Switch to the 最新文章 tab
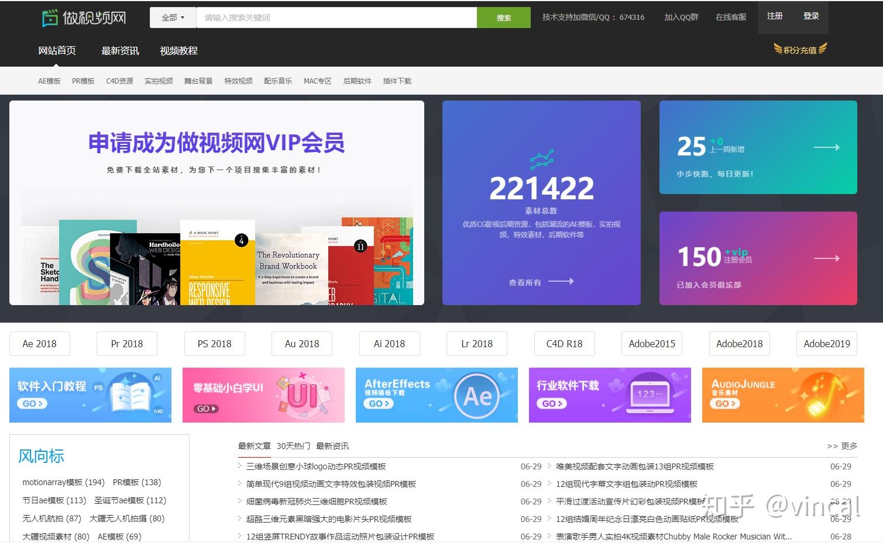Viewport: 883px width, 543px height. (254, 446)
